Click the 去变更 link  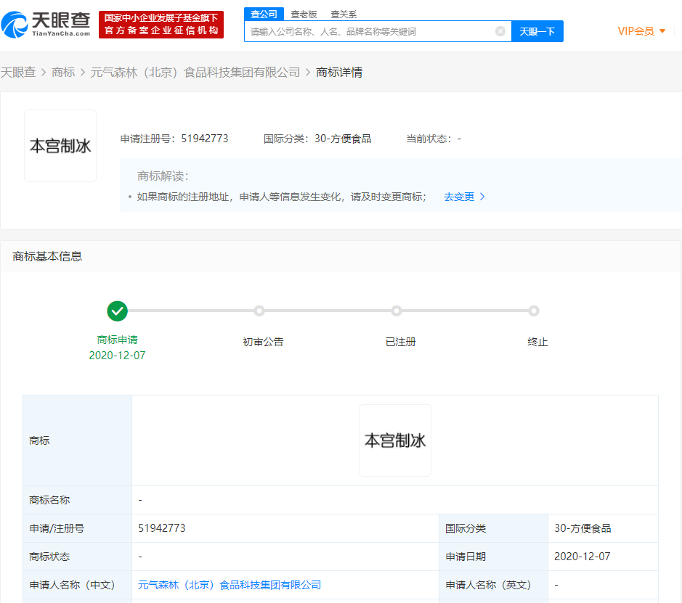click(x=459, y=197)
